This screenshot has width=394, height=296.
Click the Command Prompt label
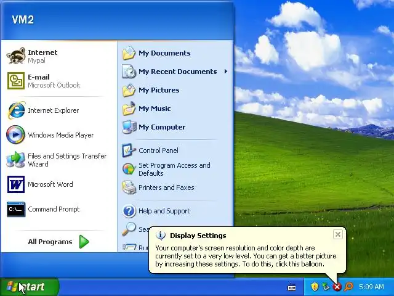pyautogui.click(x=54, y=209)
